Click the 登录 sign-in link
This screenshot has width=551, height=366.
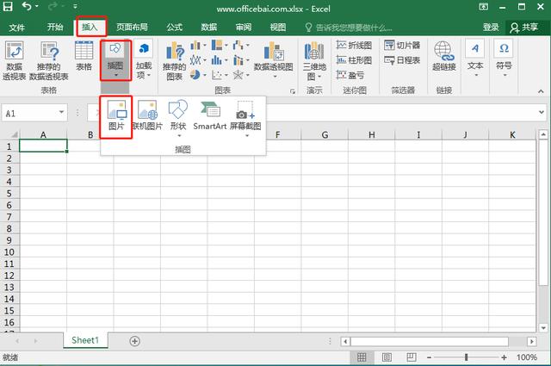[x=491, y=27]
